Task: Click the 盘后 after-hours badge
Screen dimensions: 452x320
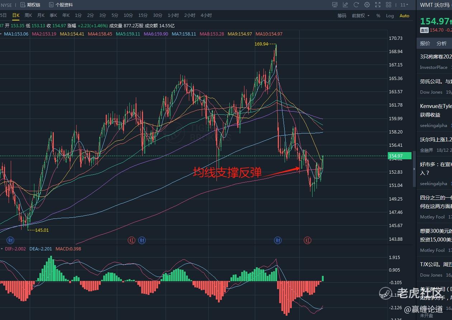Action: 424,30
